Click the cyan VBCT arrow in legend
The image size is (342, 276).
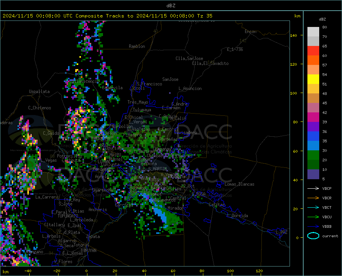click(x=313, y=207)
